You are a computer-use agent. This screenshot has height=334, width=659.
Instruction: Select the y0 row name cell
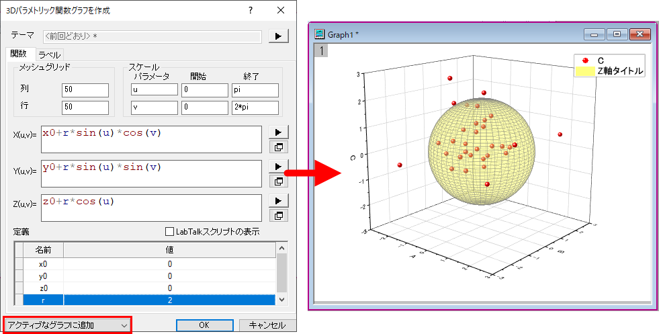(x=43, y=276)
